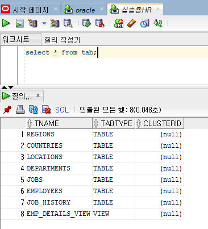This screenshot has height=229, width=208.
Task: Pin the query result with pushpin icon
Action: pyautogui.click(x=7, y=110)
